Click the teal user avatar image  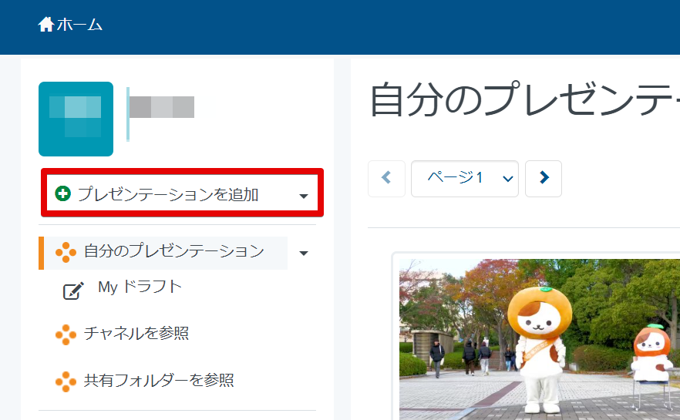[x=76, y=119]
